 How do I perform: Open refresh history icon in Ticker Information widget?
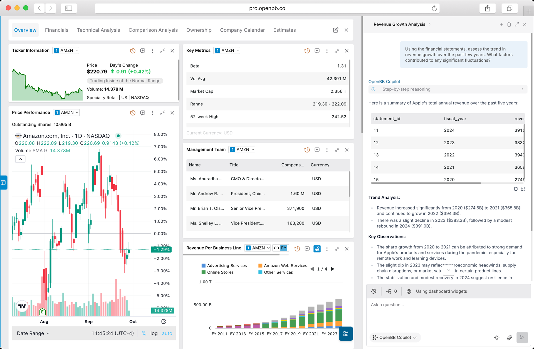click(x=133, y=51)
